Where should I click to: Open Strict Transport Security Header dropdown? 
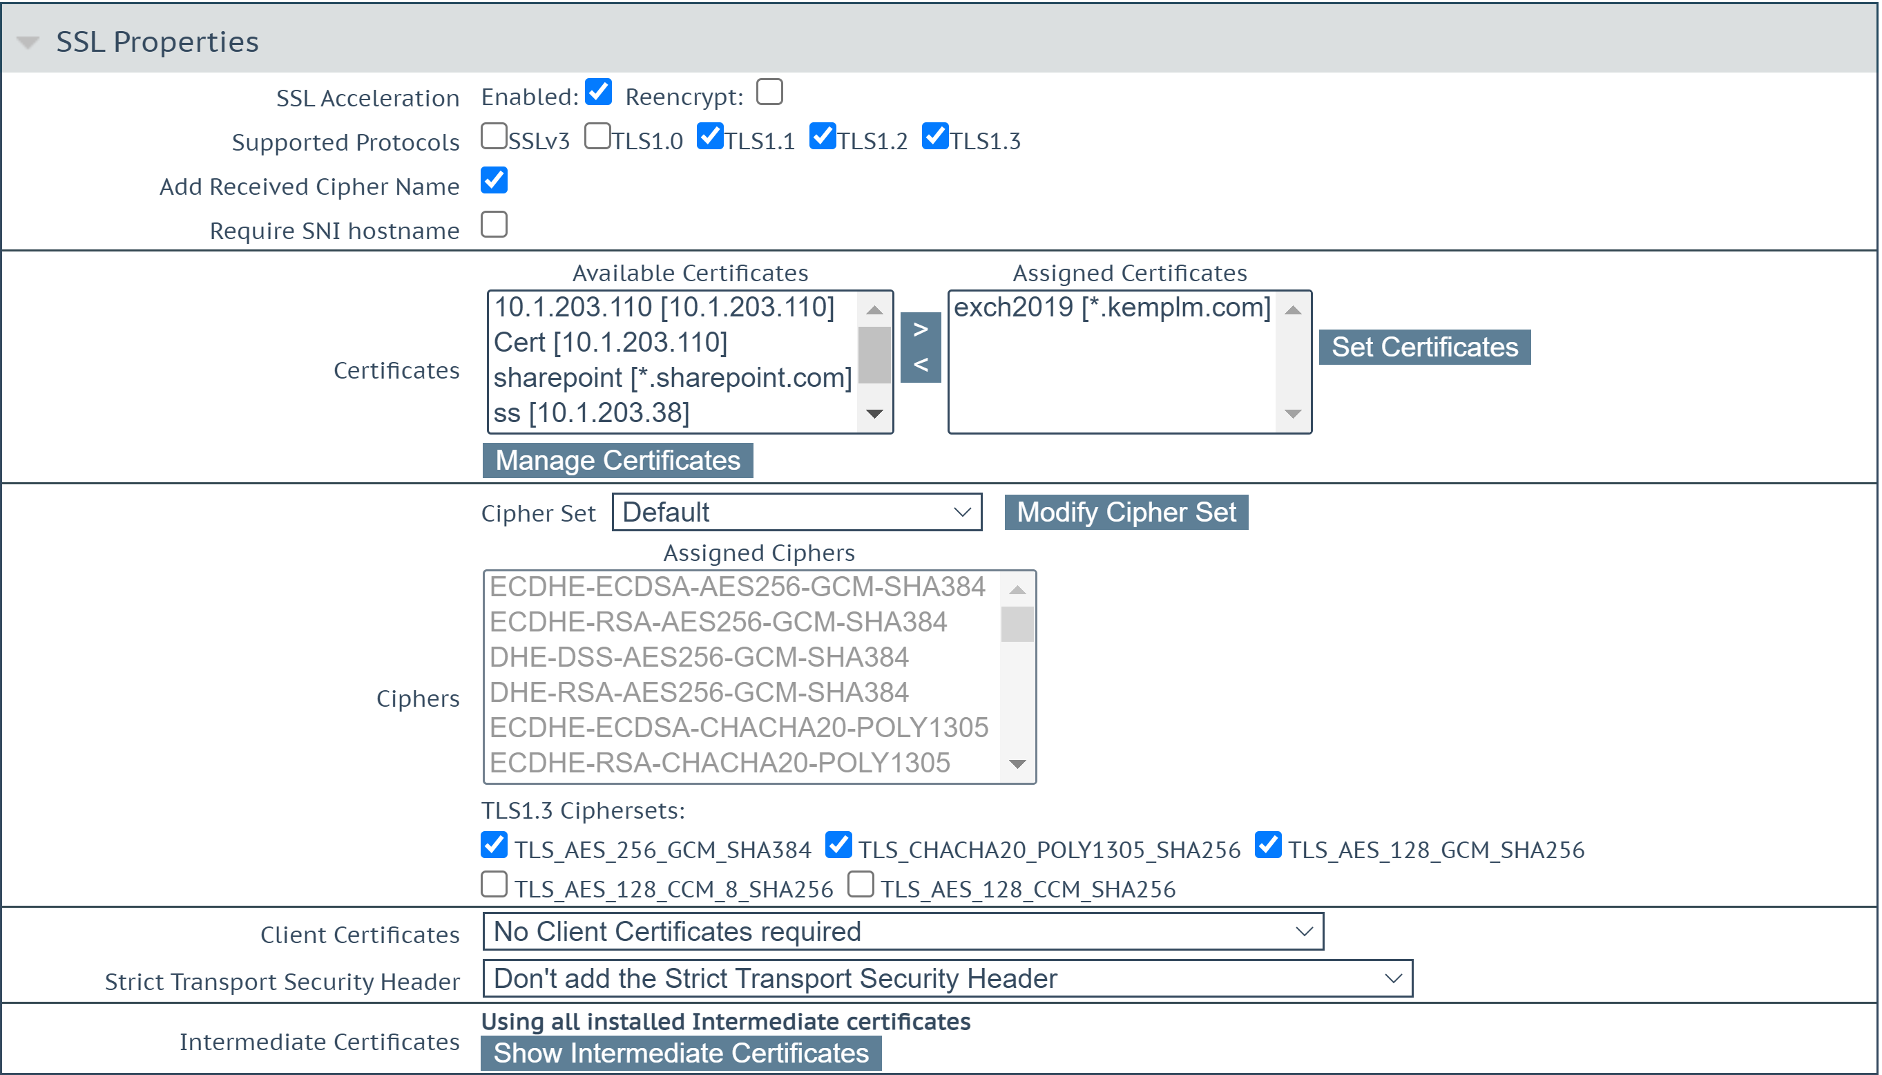(948, 979)
